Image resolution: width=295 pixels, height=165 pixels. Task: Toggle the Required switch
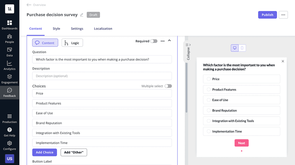point(154,41)
